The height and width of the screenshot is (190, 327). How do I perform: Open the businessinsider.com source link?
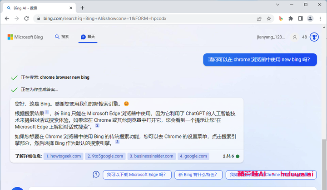pos(151,156)
